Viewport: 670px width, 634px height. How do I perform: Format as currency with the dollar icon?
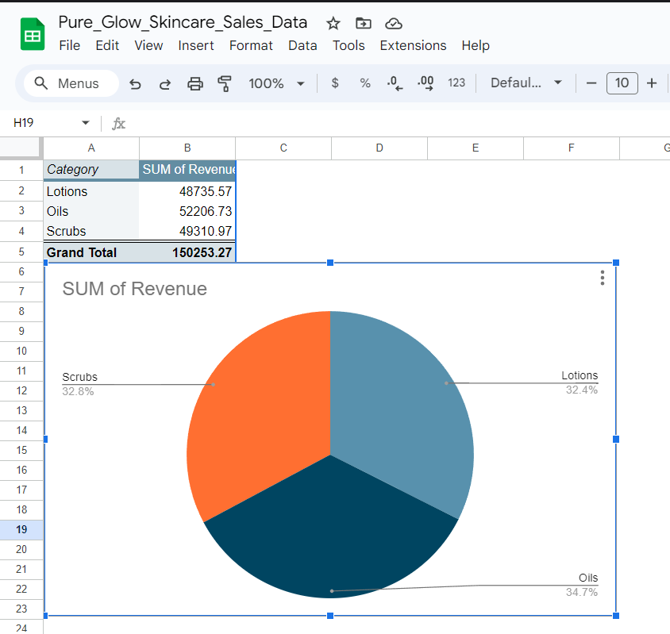[x=335, y=83]
